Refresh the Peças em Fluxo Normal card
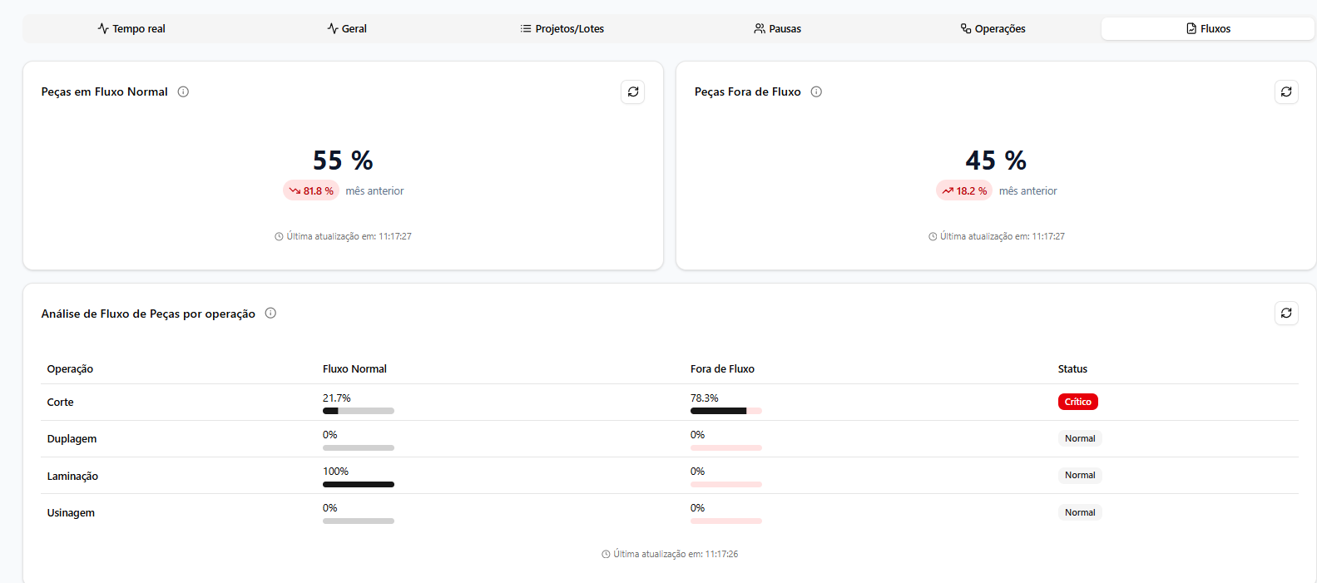 coord(632,91)
